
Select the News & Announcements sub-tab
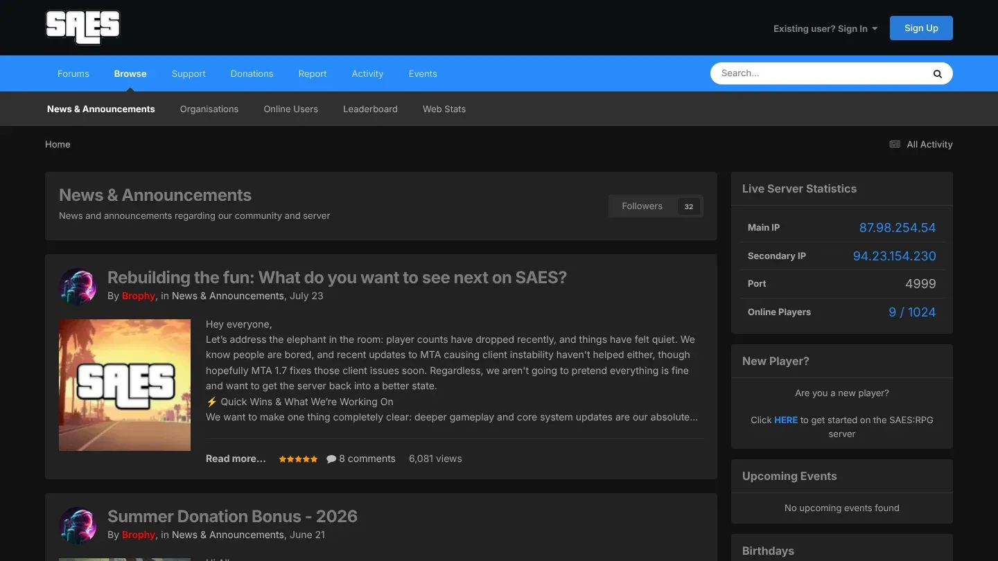101,109
